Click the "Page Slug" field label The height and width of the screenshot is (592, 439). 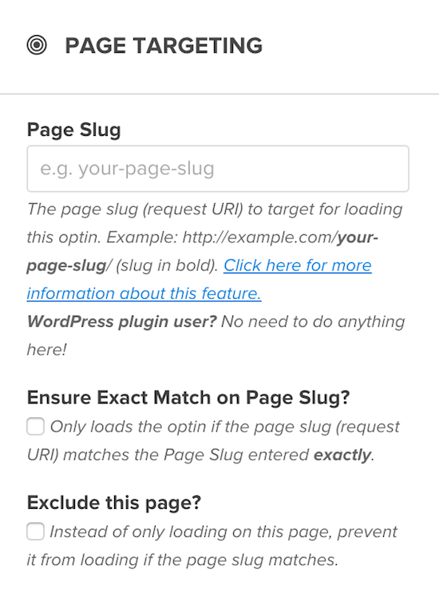point(74,130)
